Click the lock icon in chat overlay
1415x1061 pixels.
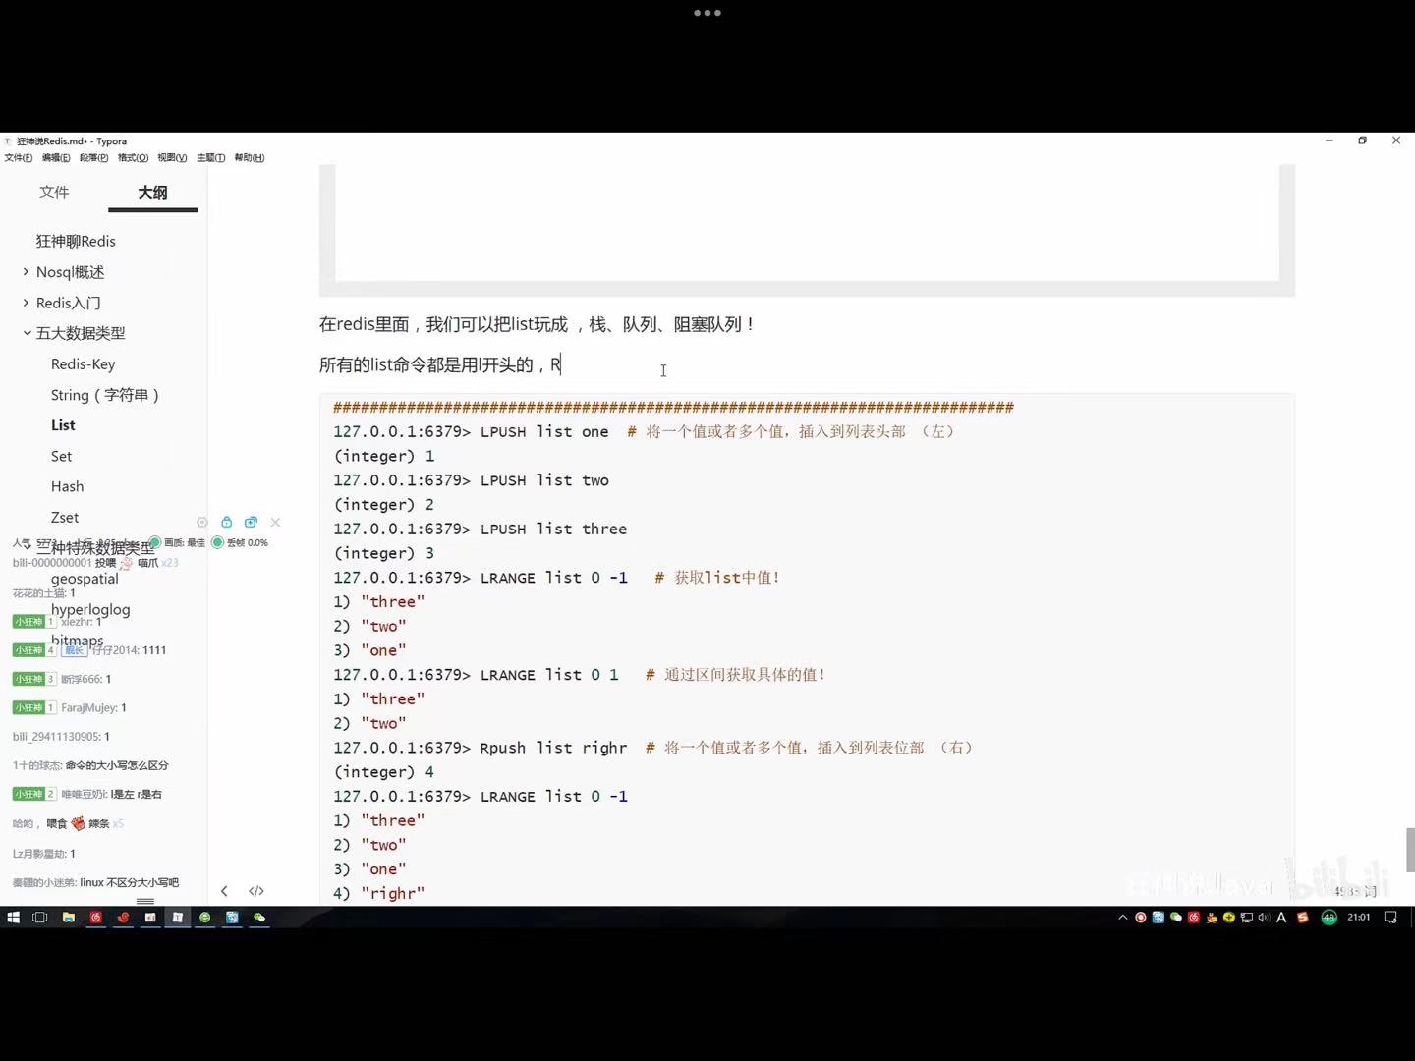tap(227, 523)
